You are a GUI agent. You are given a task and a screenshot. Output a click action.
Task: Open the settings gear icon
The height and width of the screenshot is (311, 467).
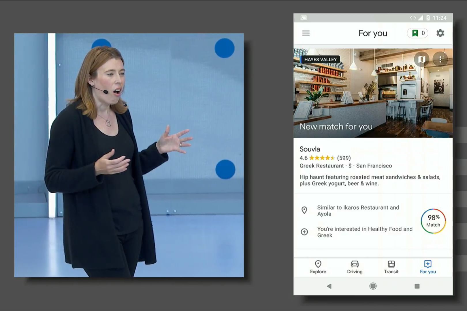click(440, 33)
